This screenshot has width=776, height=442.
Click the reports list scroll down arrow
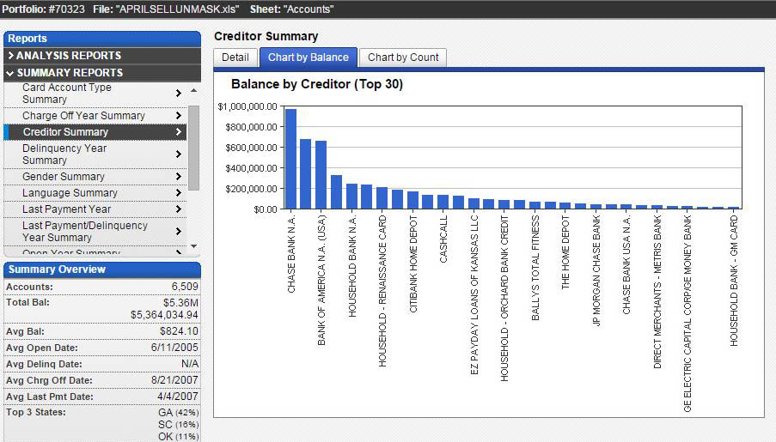click(193, 246)
